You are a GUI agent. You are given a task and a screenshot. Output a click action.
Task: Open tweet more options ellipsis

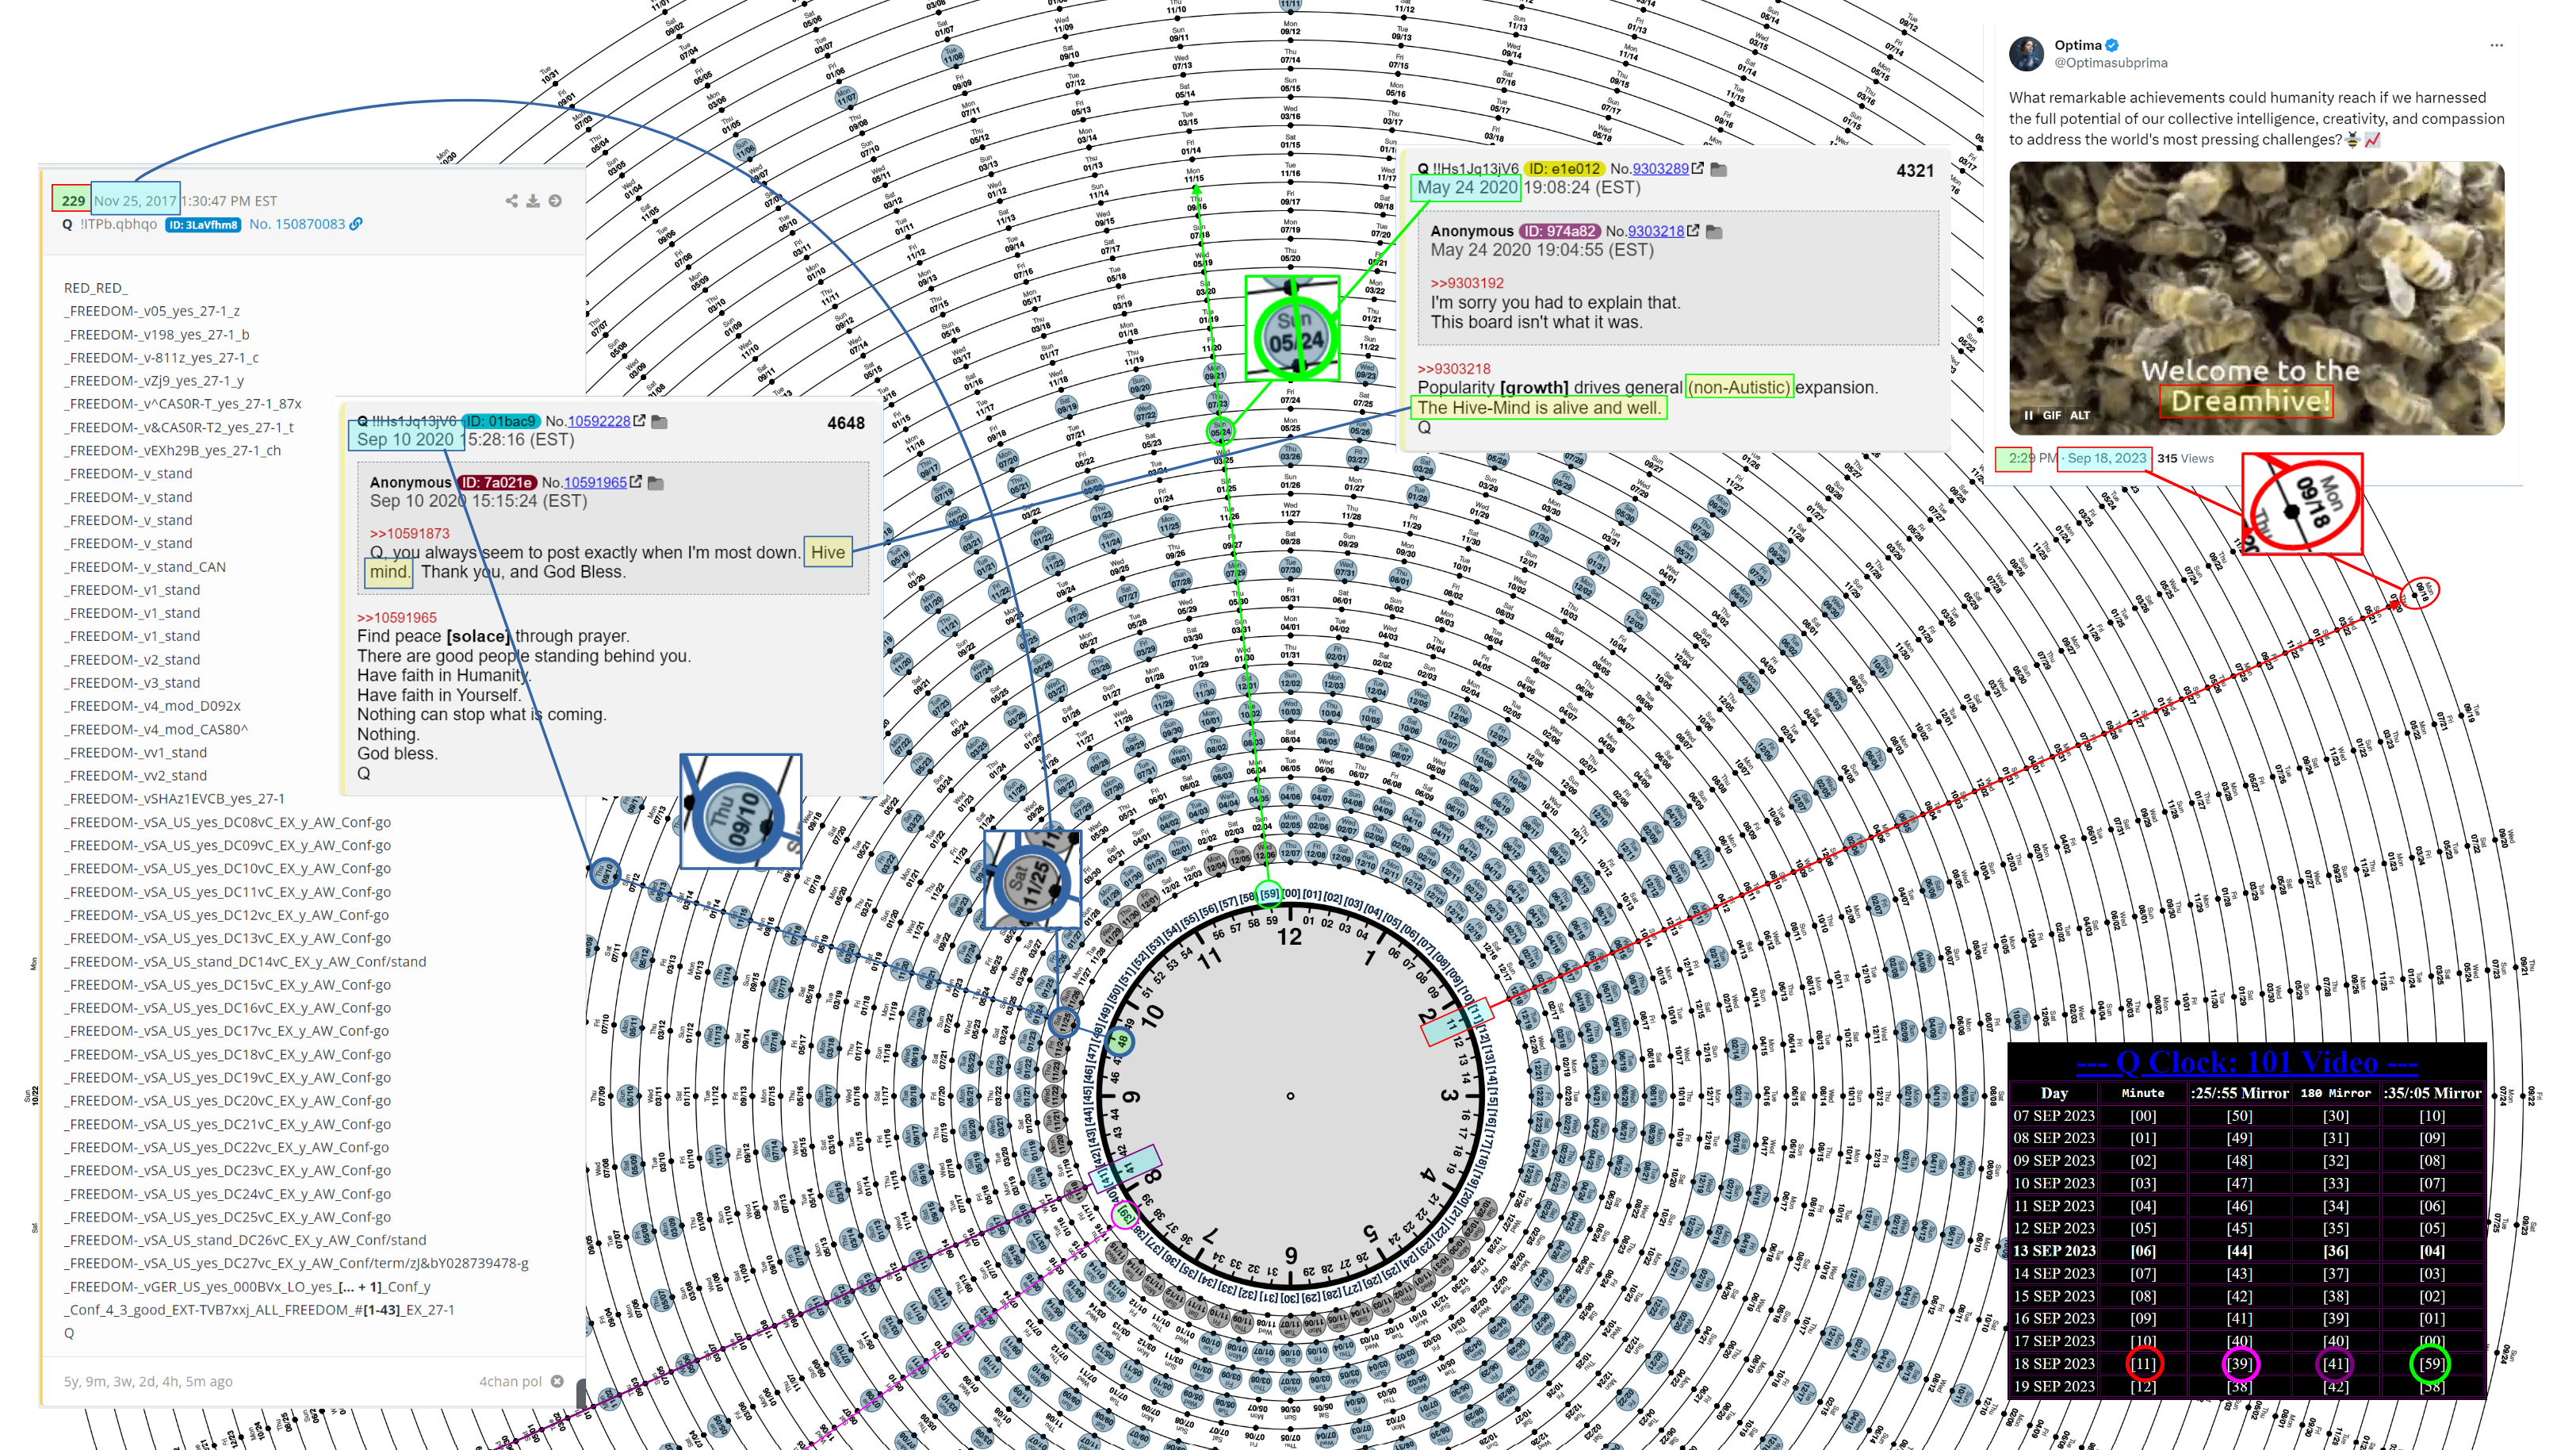point(2497,45)
